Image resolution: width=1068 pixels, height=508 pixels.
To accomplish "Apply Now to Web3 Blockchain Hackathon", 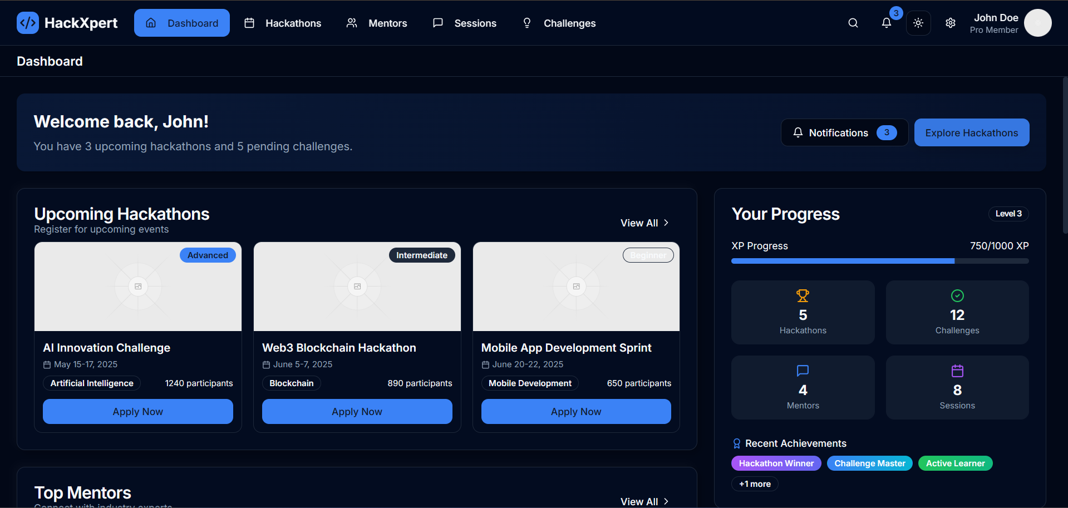I will (357, 412).
